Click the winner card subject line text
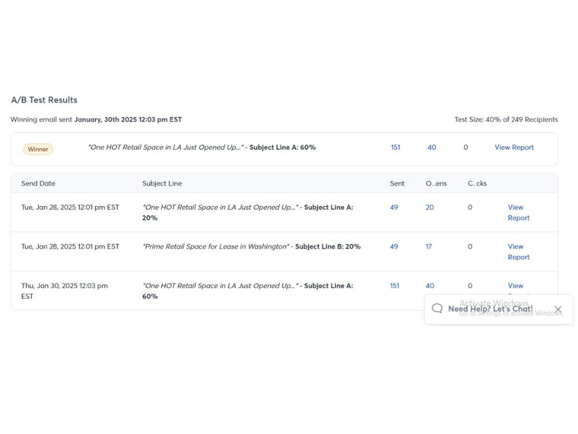This screenshot has width=578, height=434. click(202, 147)
